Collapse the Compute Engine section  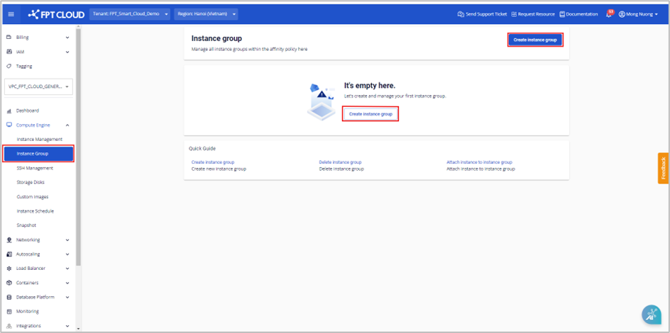(x=67, y=125)
